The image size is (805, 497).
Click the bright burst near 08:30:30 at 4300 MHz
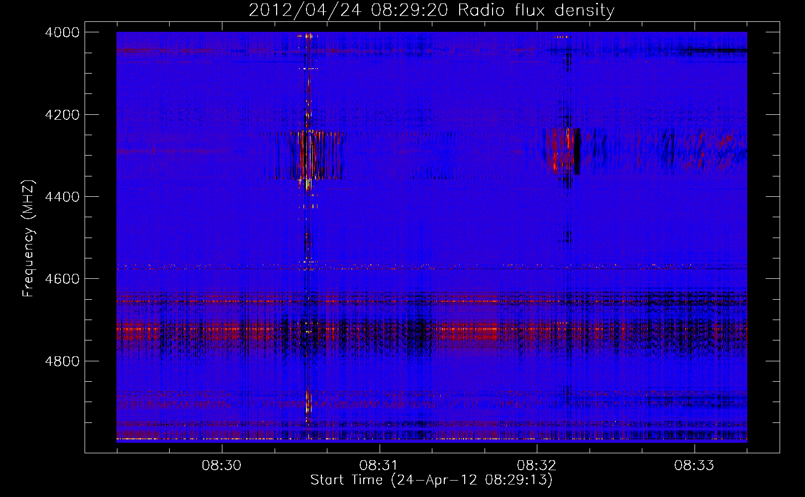coord(307,155)
